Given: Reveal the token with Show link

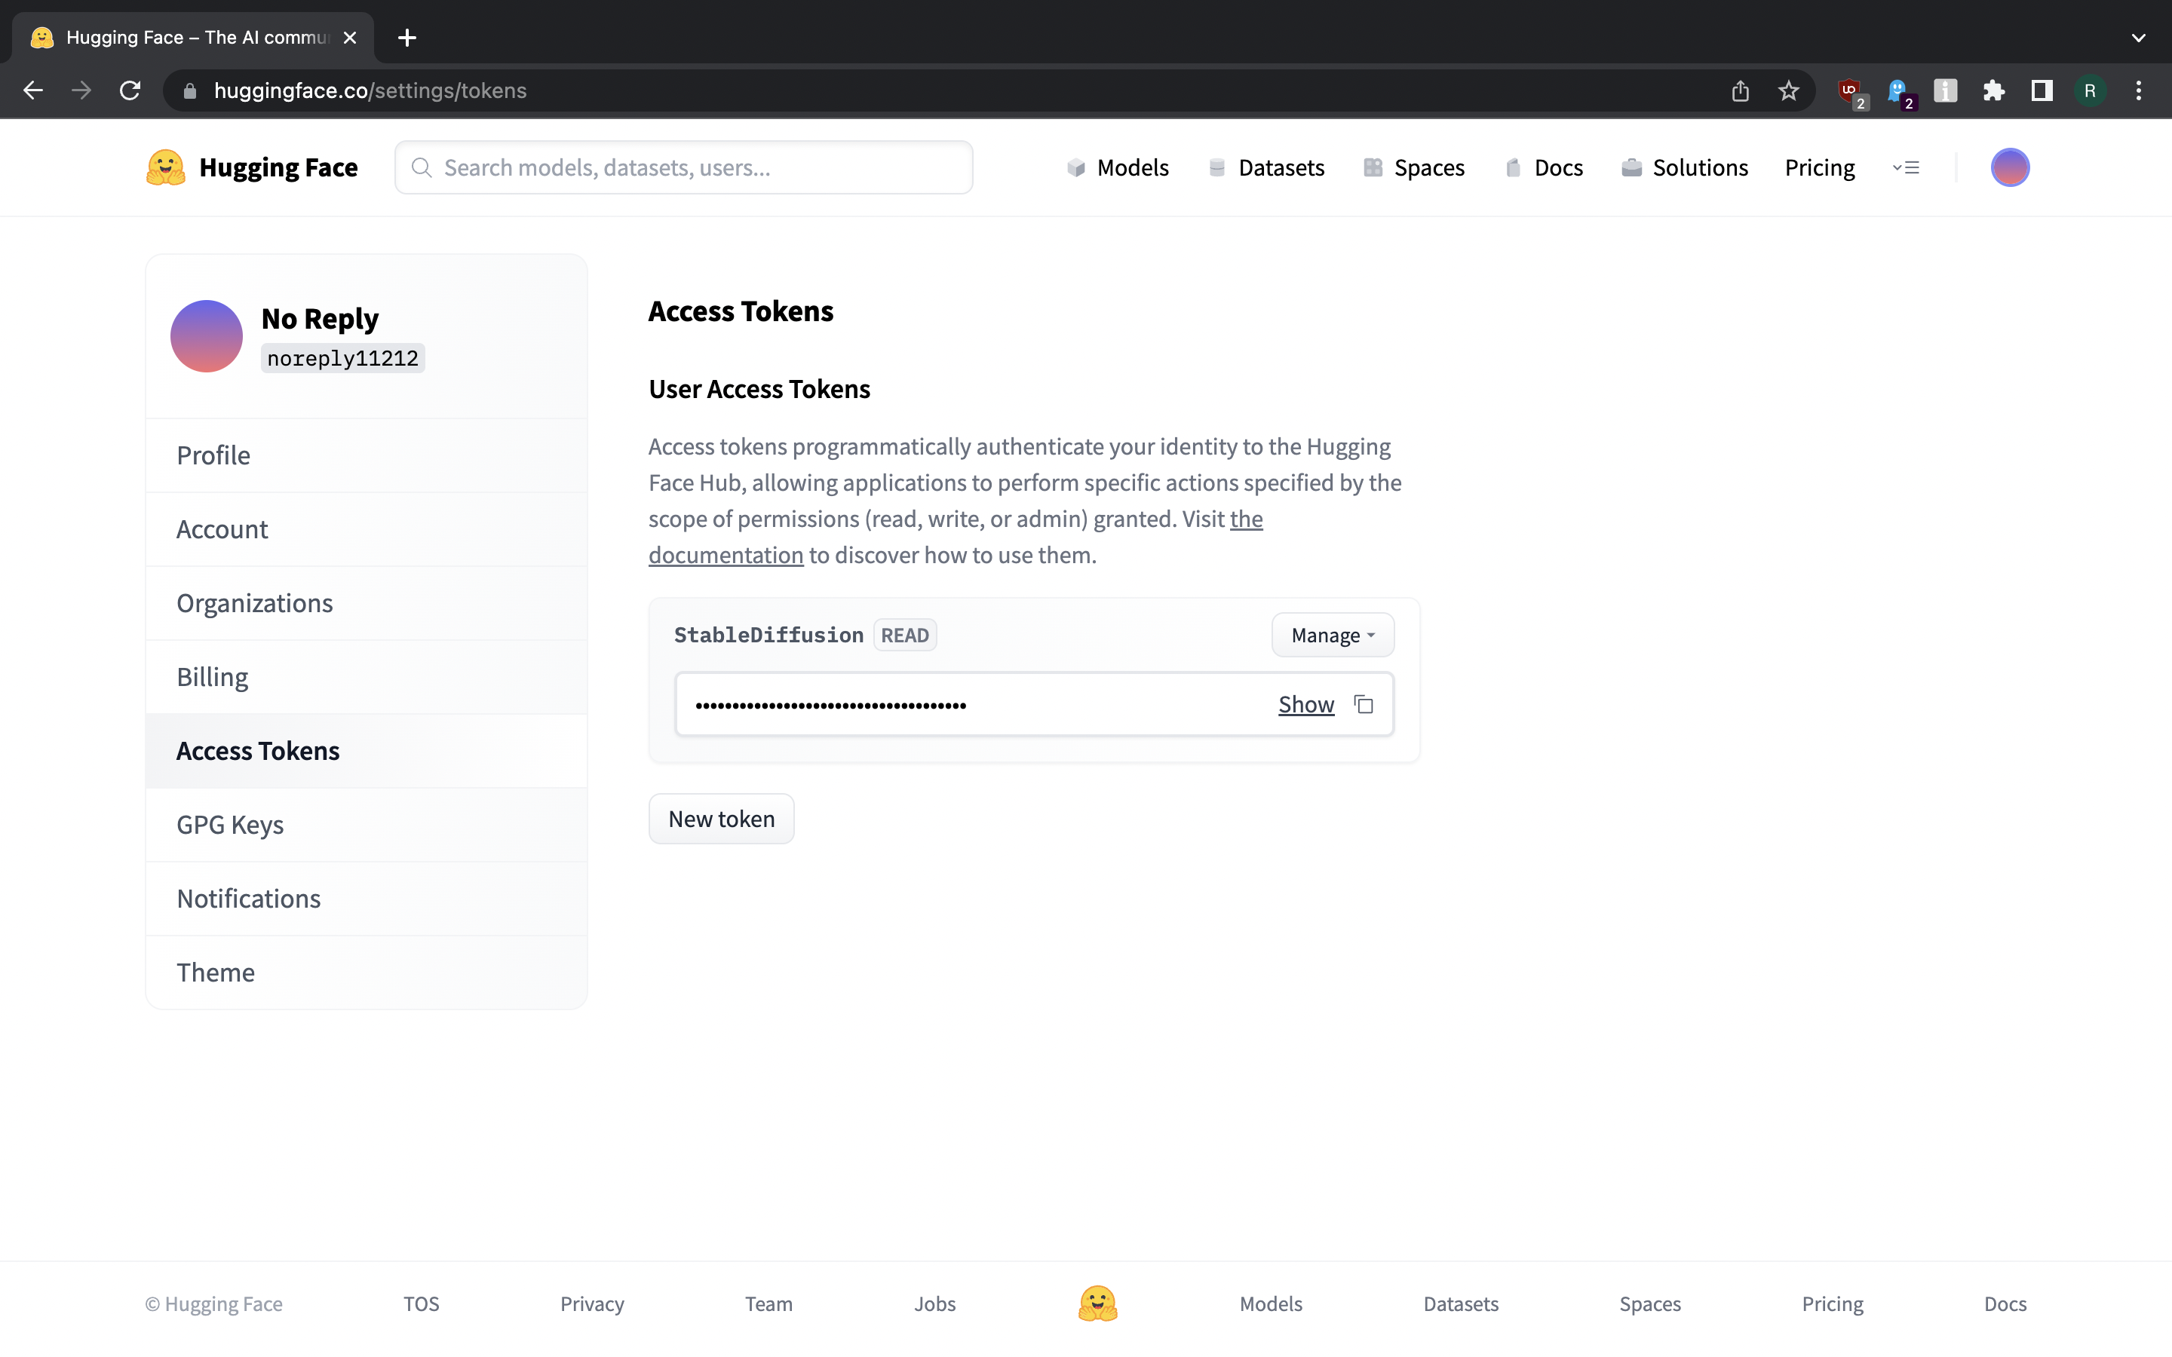Looking at the screenshot, I should click(x=1306, y=705).
